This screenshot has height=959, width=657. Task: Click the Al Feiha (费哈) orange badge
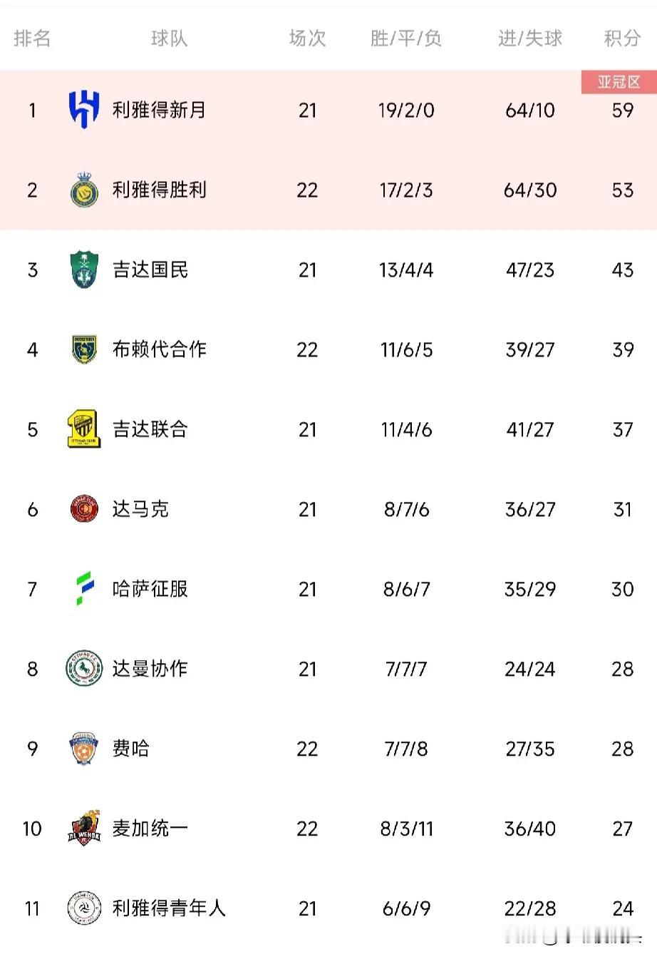tap(84, 749)
